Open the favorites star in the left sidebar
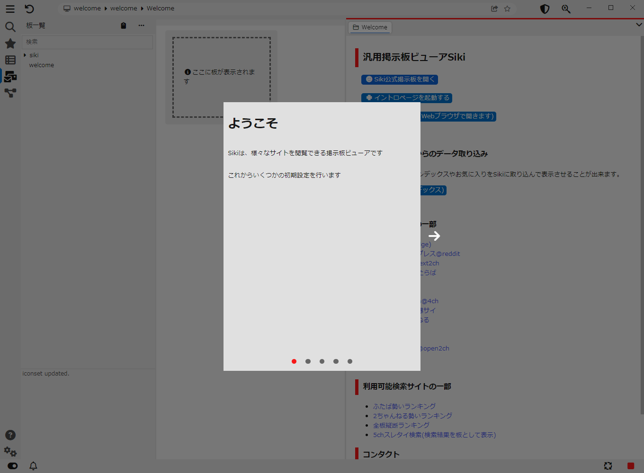Screen dimensions: 644x473 10,43
